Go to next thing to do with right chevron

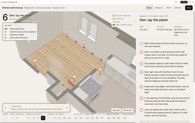coord(67,108)
